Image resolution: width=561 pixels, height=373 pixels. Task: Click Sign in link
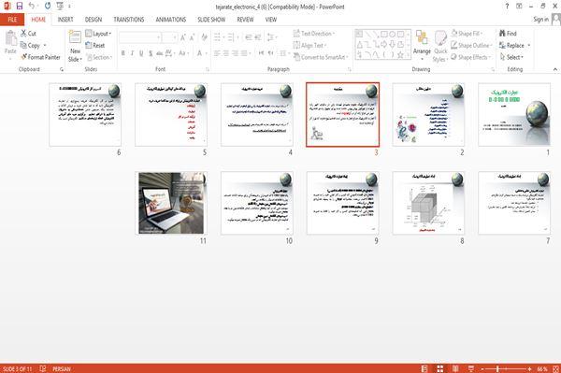tap(540, 20)
